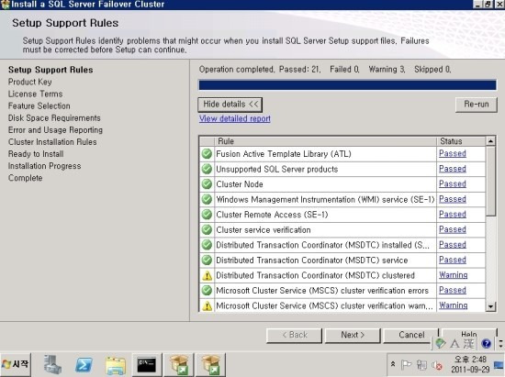Image resolution: width=505 pixels, height=377 pixels.
Task: Open Passed link for MSCS verification errors
Action: (x=452, y=291)
